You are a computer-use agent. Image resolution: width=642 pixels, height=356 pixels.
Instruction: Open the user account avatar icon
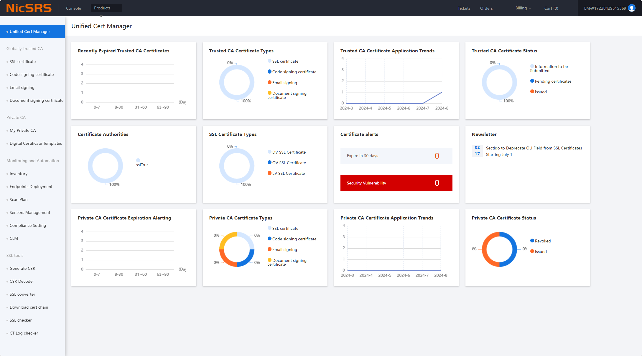632,8
